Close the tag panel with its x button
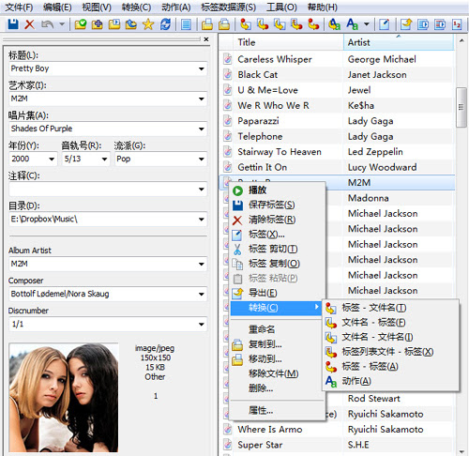 tap(206, 39)
